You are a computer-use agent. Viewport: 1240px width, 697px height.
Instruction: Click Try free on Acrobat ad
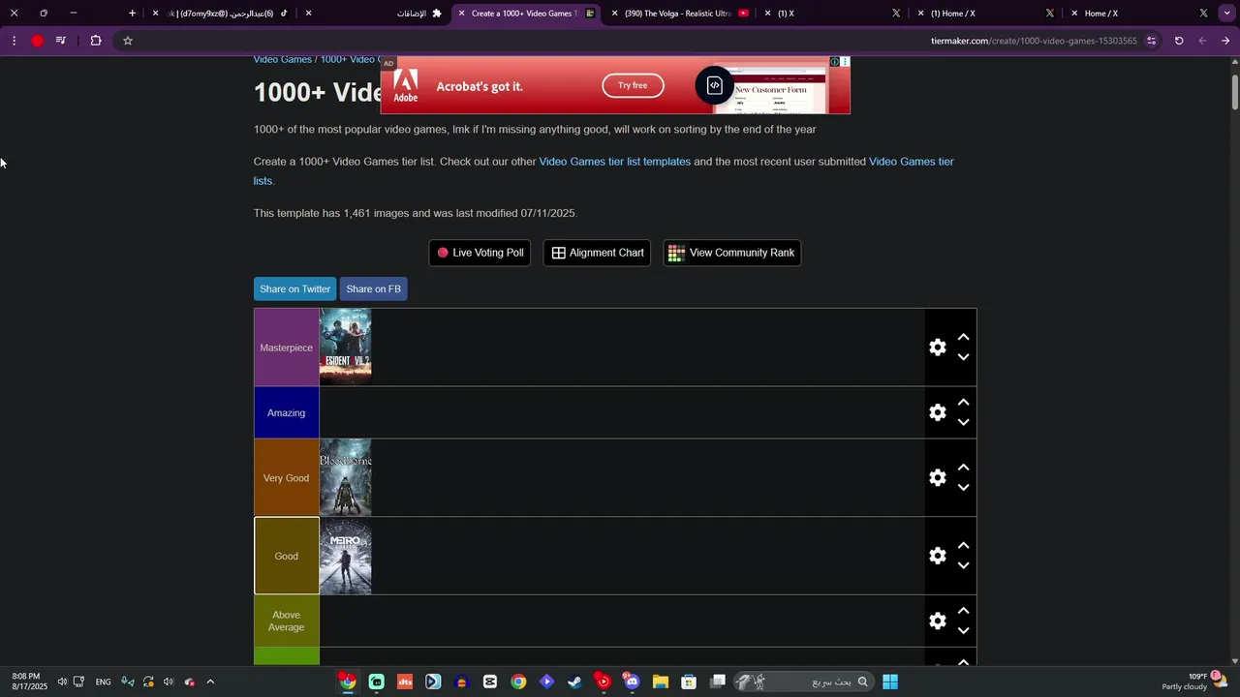[633, 85]
